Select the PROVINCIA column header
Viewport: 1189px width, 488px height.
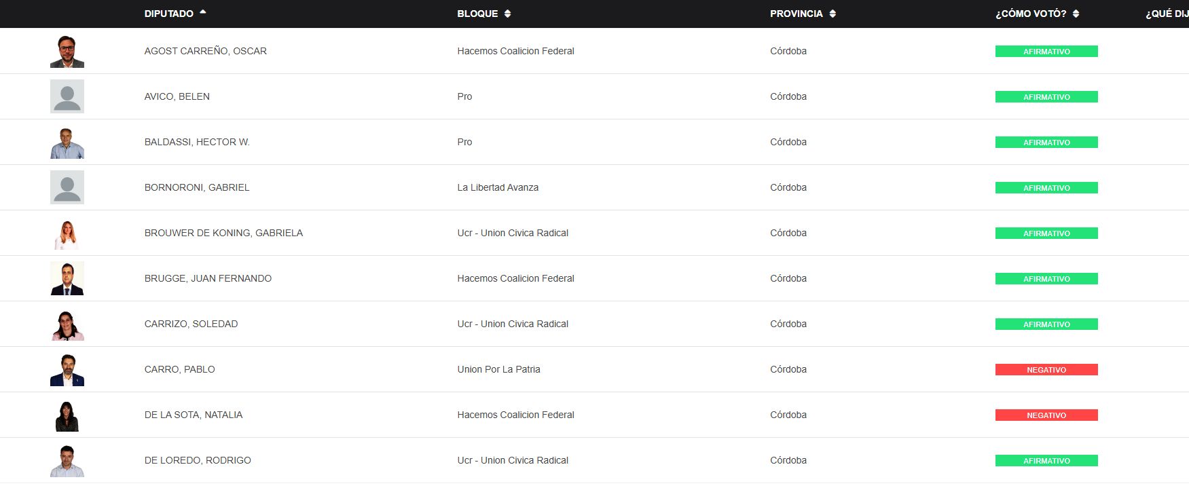796,14
